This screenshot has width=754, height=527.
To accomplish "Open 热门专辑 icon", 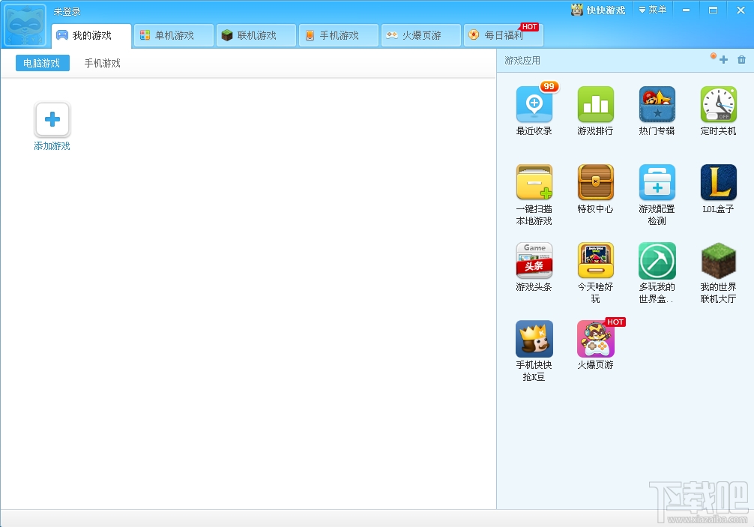I will tap(657, 104).
